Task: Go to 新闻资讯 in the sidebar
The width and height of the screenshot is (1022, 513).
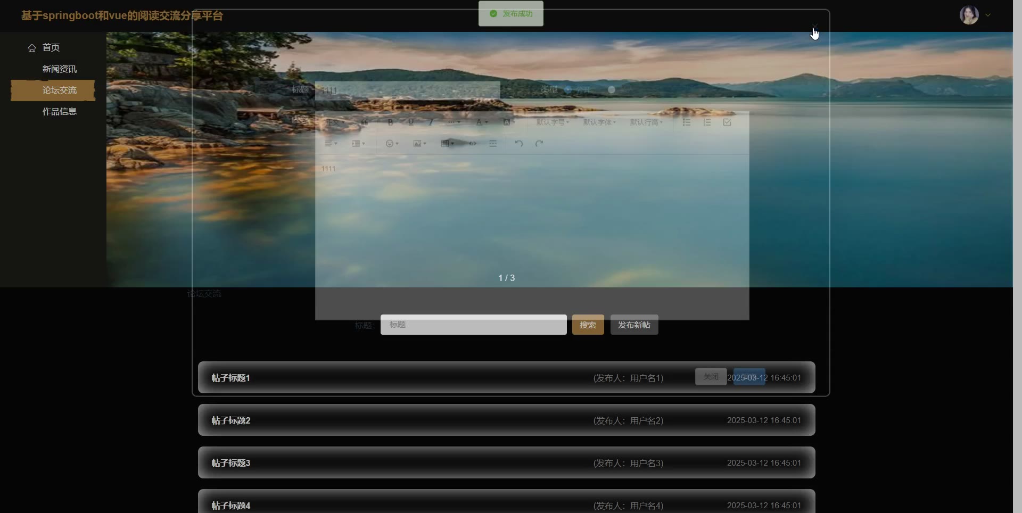Action: (59, 69)
